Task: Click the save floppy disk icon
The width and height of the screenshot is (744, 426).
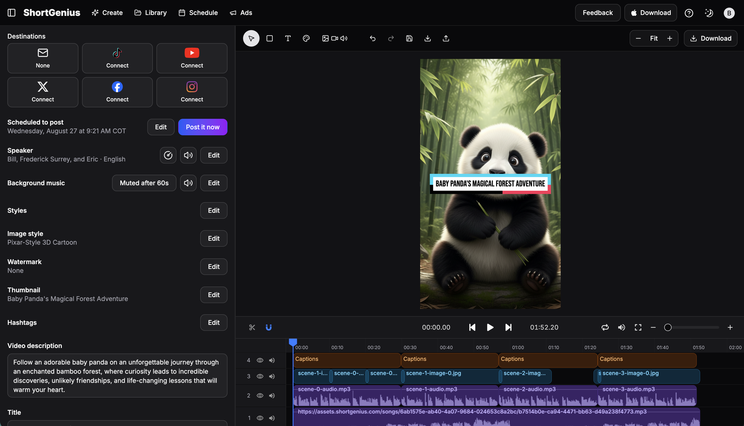Action: [409, 38]
